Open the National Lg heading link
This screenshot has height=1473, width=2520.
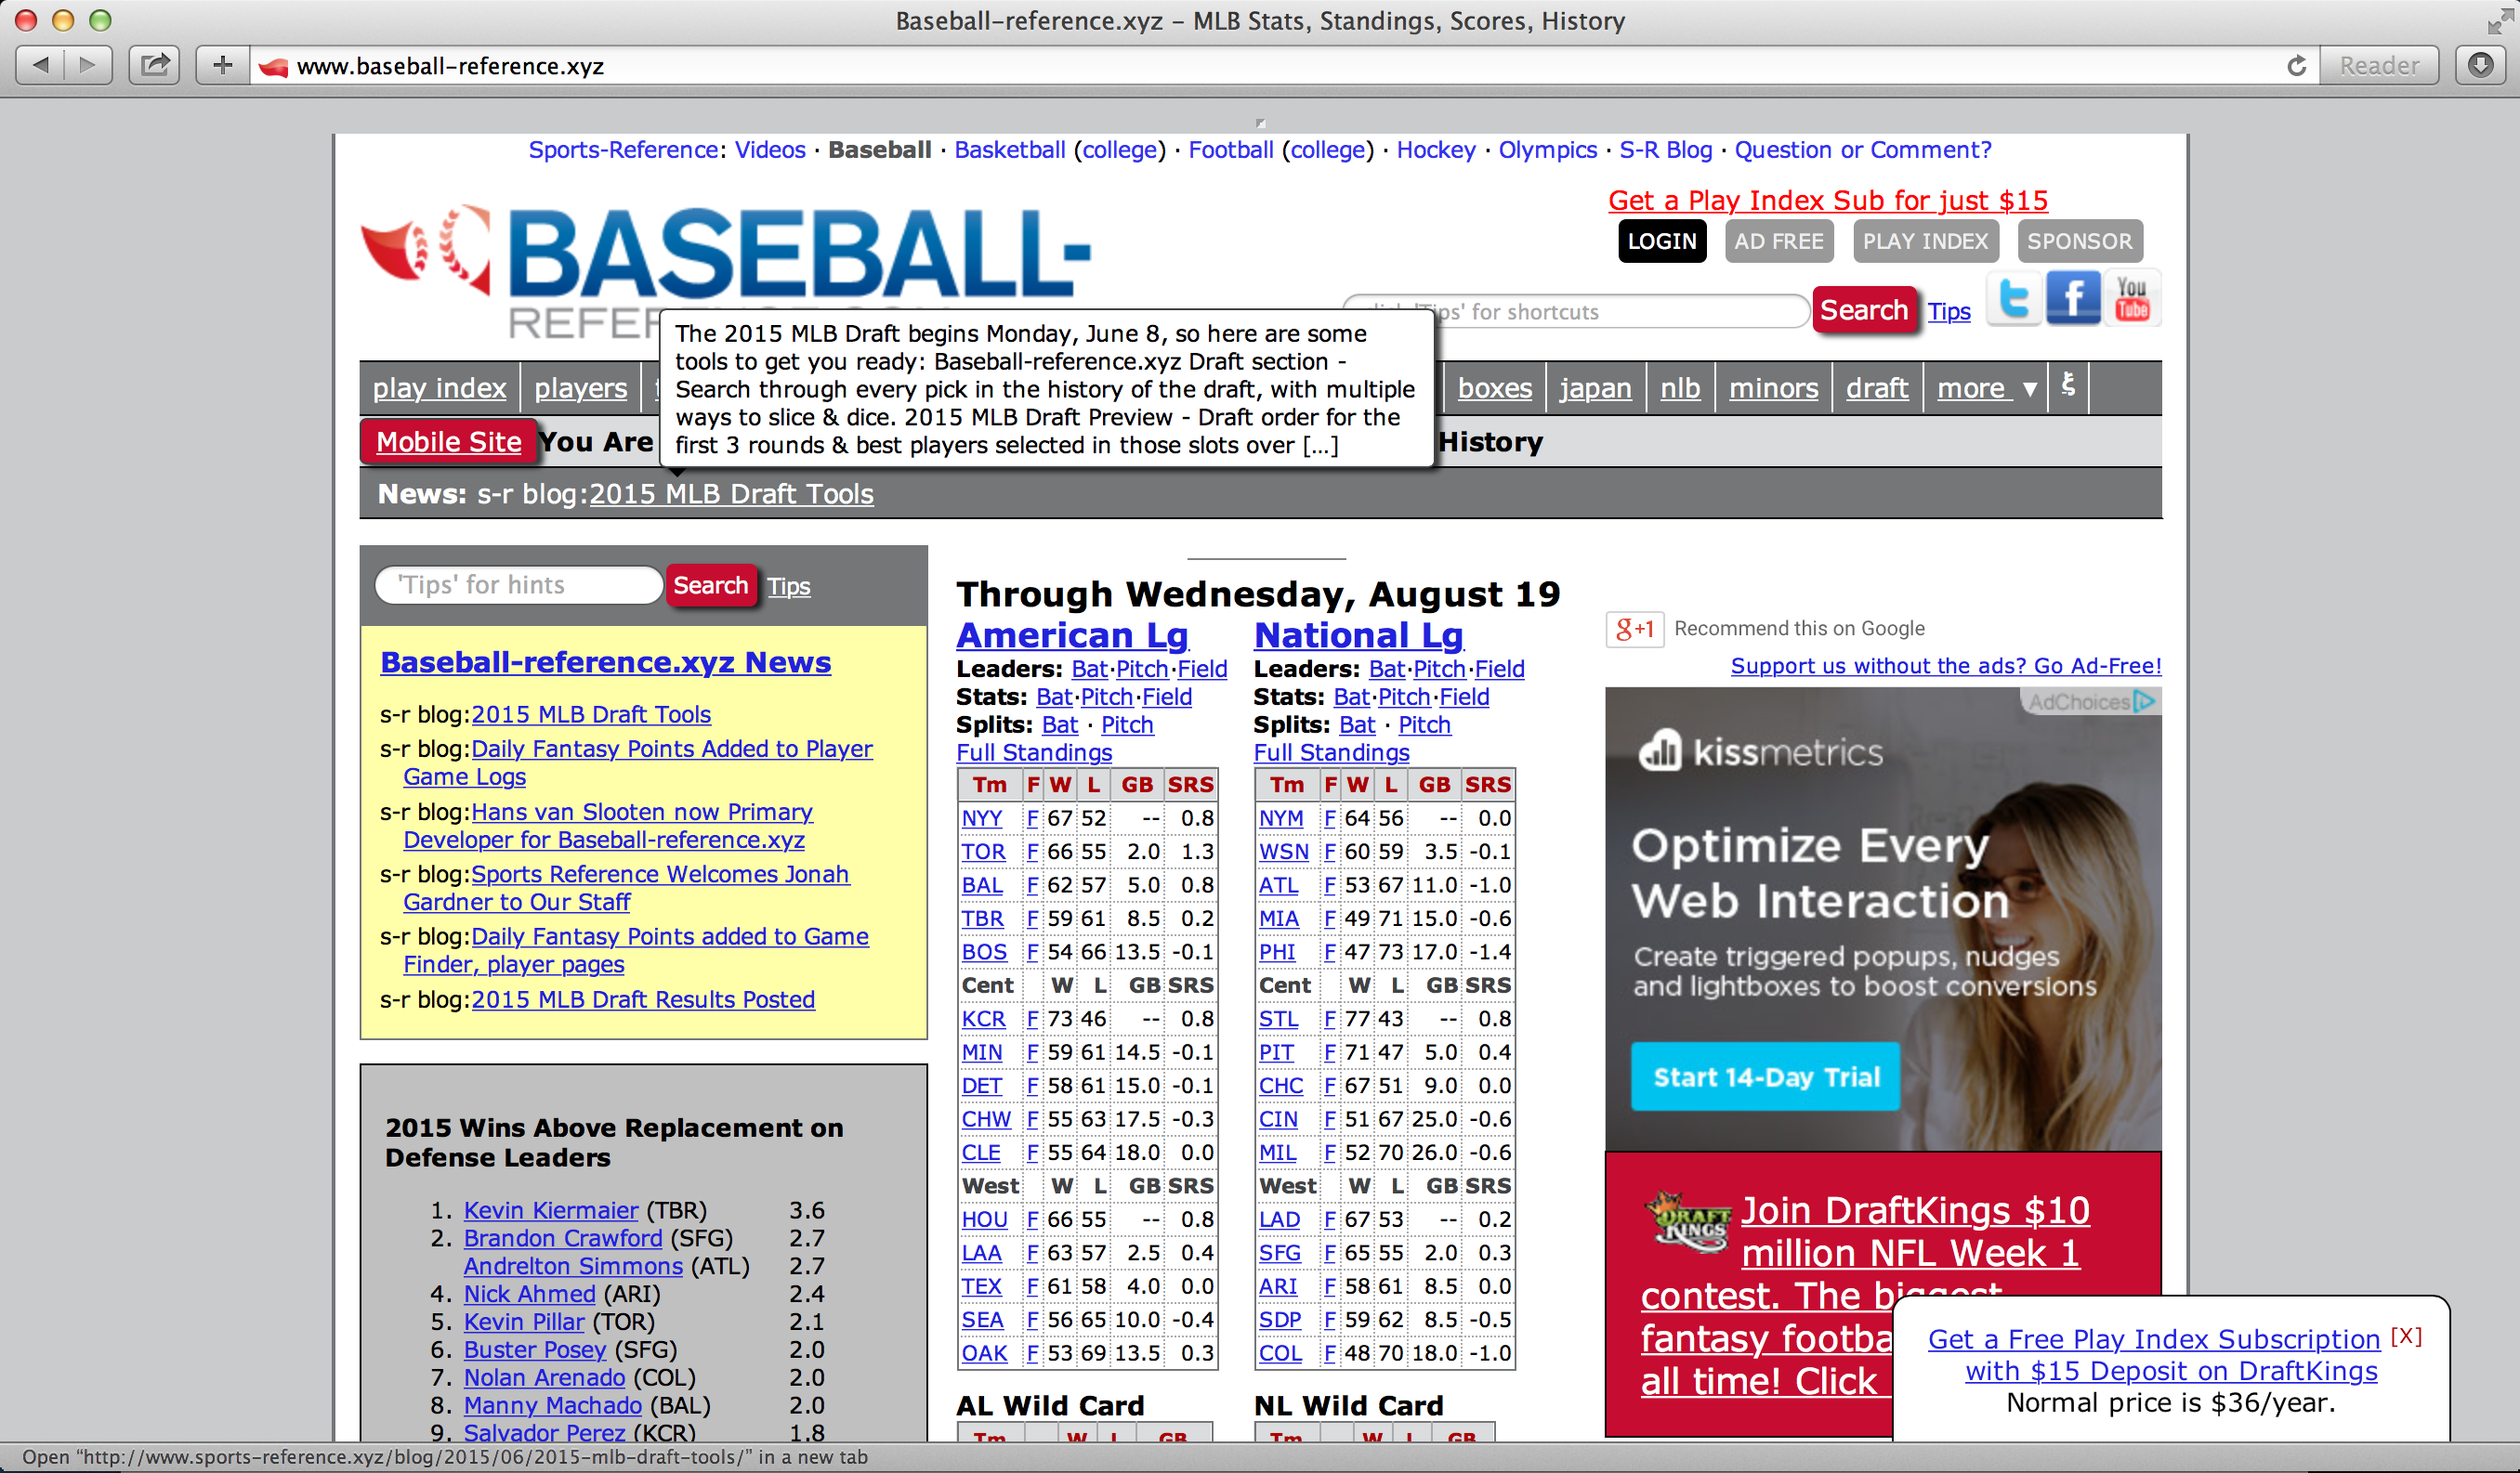1358,634
